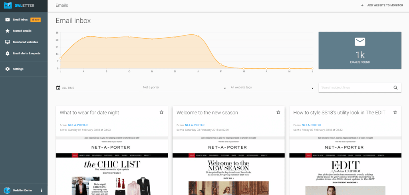409x195 pixels.
Task: Click the calendar icon next to All Time
Action: 58,88
